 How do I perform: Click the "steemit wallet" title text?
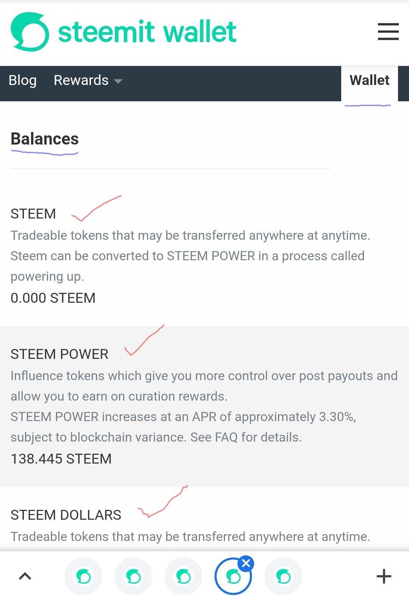click(147, 32)
